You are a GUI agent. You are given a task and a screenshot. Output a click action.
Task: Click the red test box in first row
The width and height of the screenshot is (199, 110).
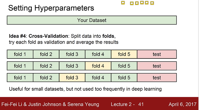(x=157, y=54)
